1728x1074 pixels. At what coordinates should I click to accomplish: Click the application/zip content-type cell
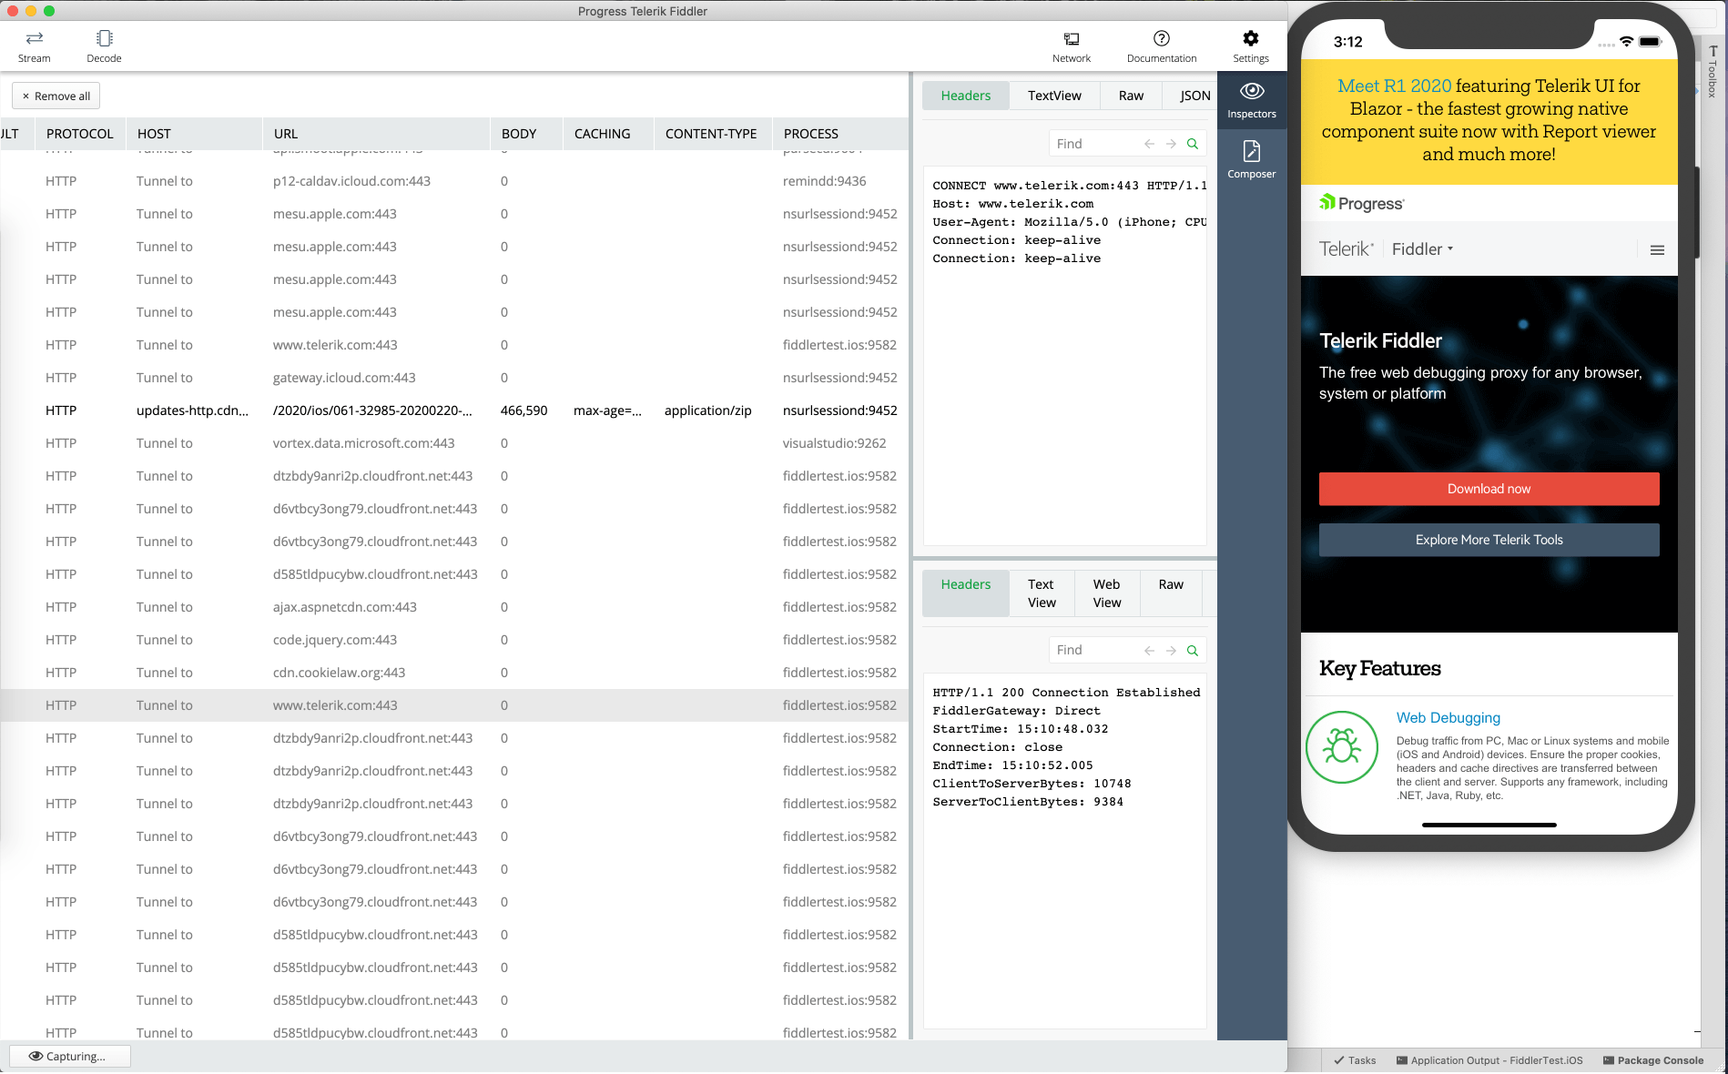[708, 410]
